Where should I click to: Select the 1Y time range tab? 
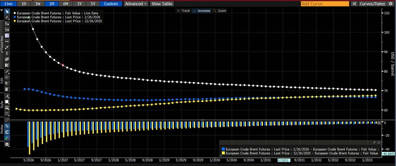click(x=79, y=4)
